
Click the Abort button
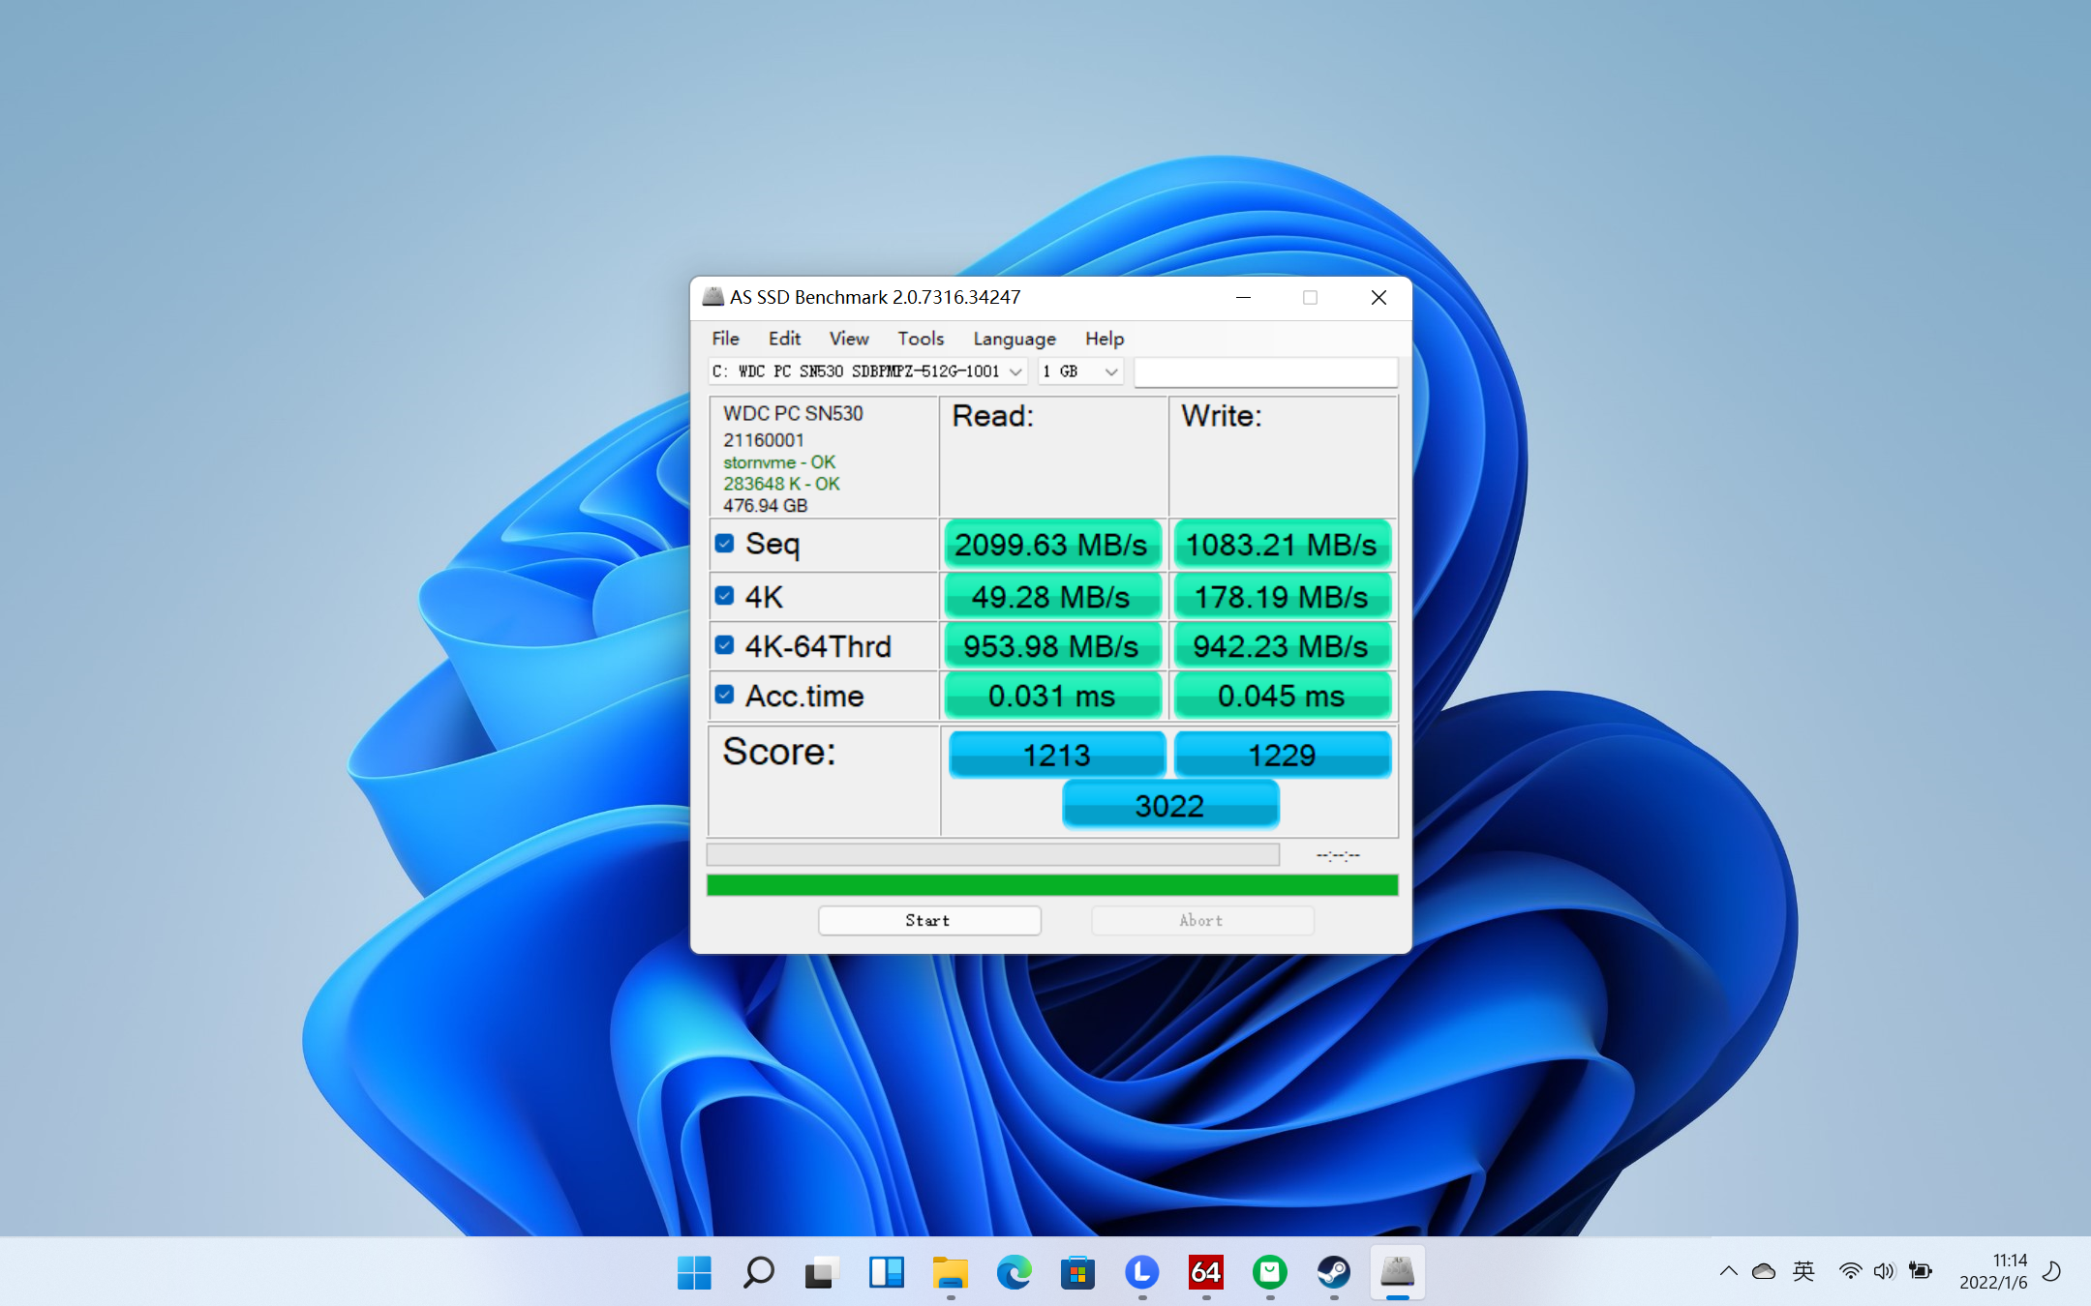pyautogui.click(x=1202, y=920)
